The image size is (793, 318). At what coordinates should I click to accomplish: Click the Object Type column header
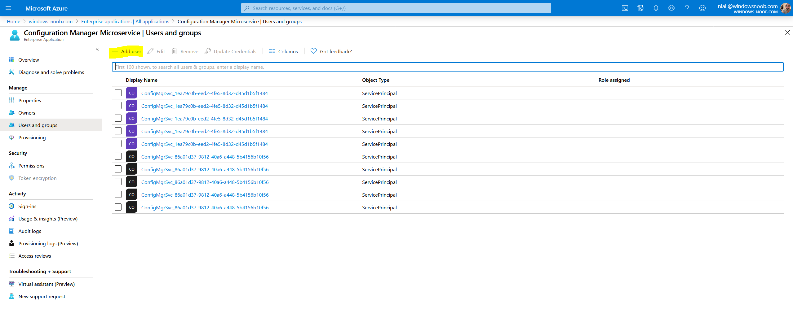tap(376, 80)
